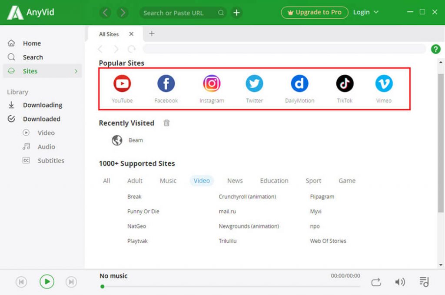Viewport: 445px width, 295px height.
Task: Open the Playtvak site link
Action: [x=137, y=241]
